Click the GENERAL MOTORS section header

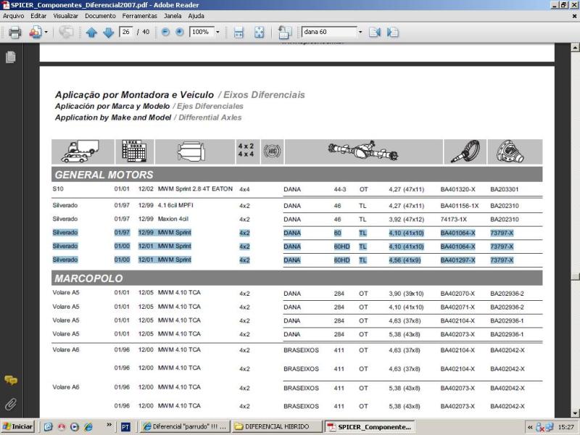click(x=297, y=174)
